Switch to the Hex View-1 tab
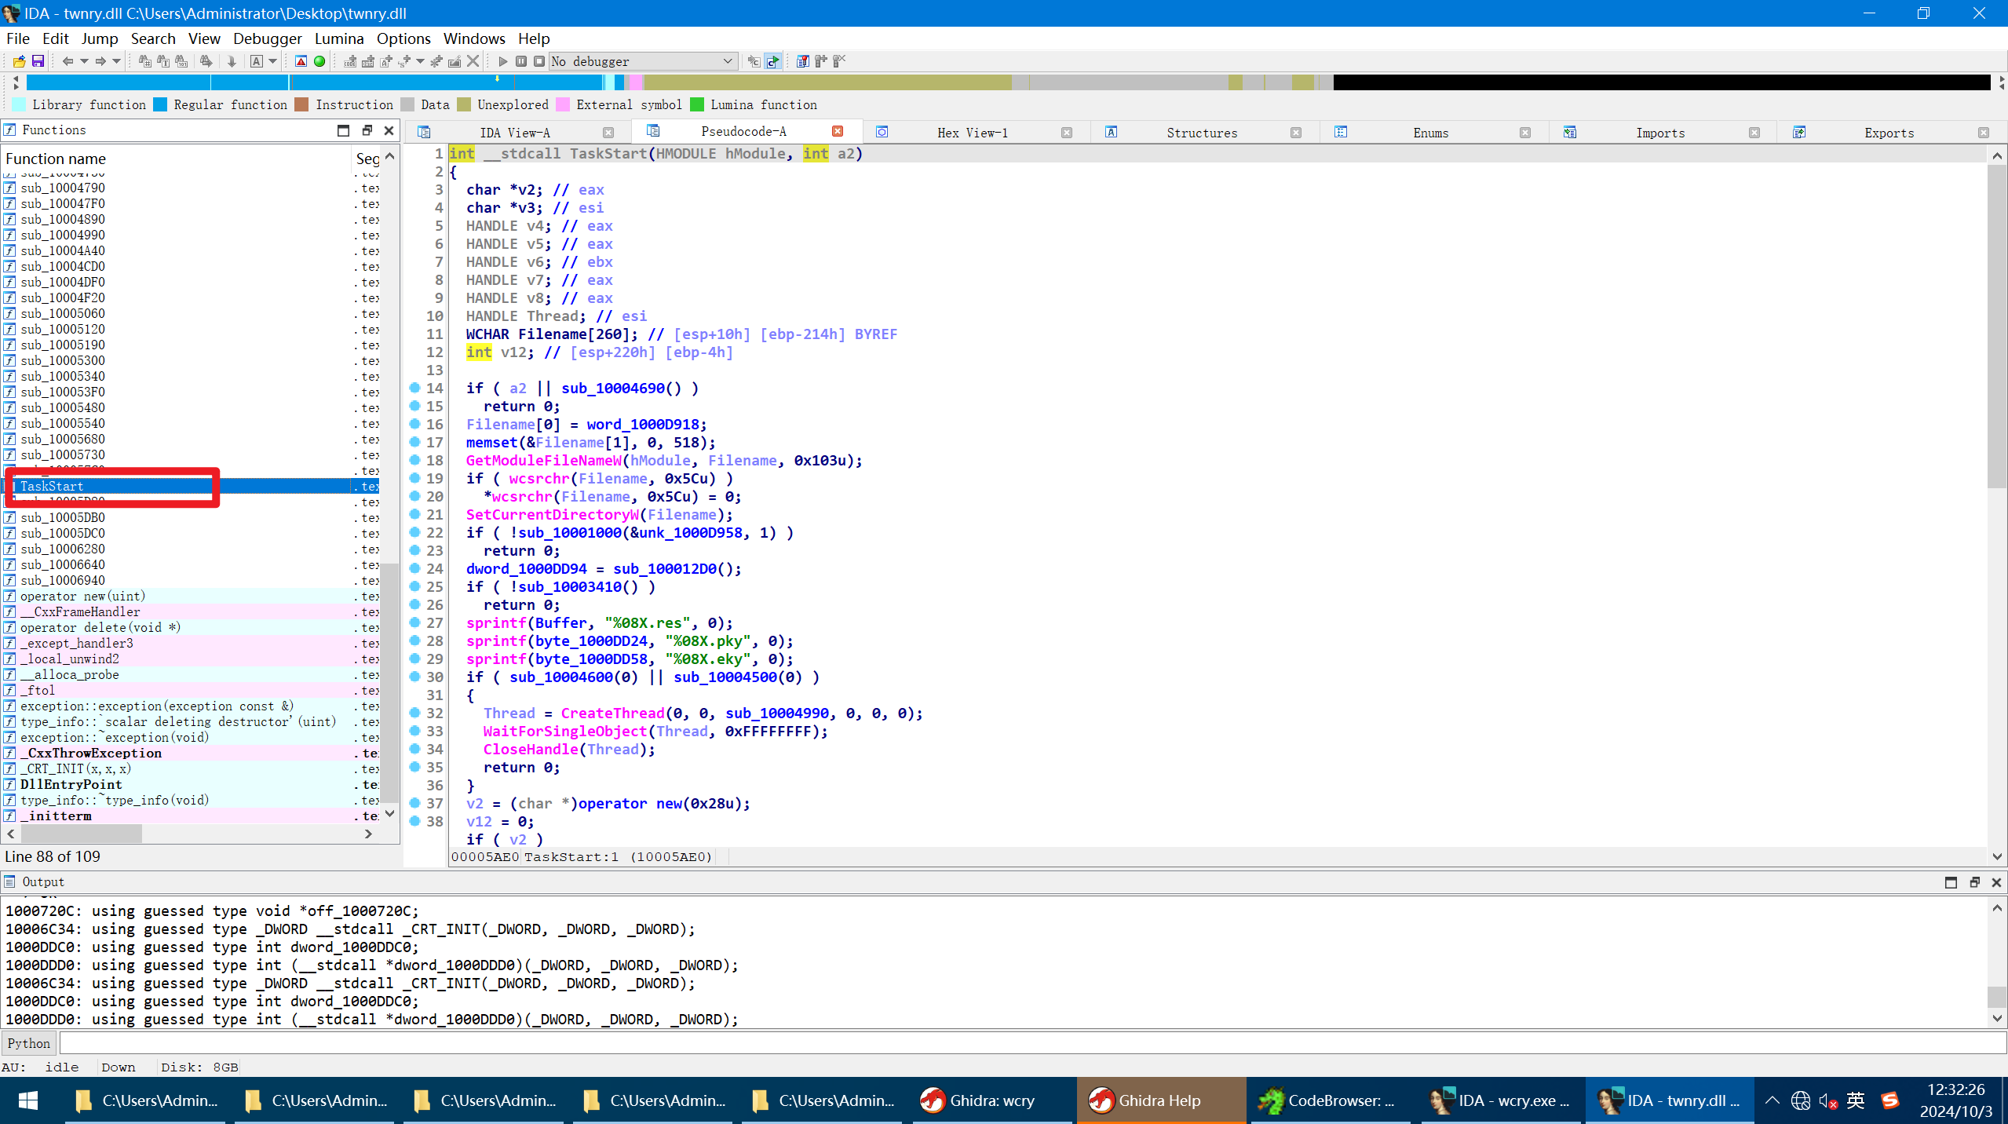The image size is (2008, 1124). 973,132
